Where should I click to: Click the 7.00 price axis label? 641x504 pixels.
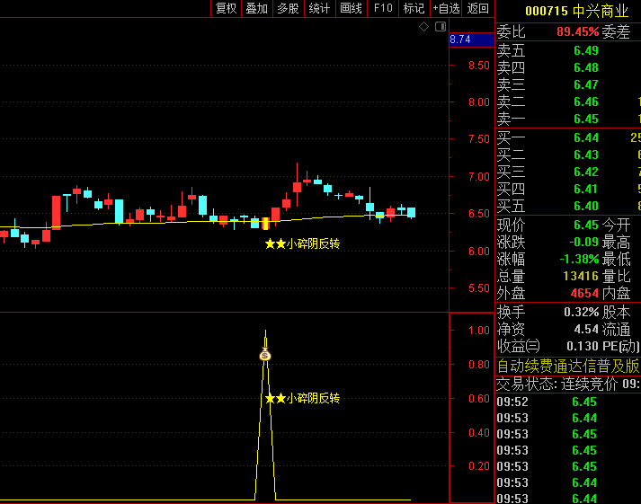478,177
